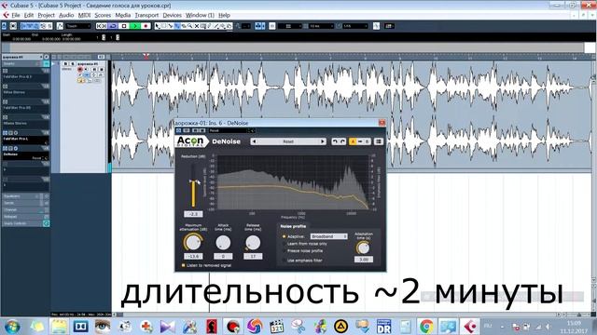Open the Project menu
The height and width of the screenshot is (335, 597).
pyautogui.click(x=46, y=15)
